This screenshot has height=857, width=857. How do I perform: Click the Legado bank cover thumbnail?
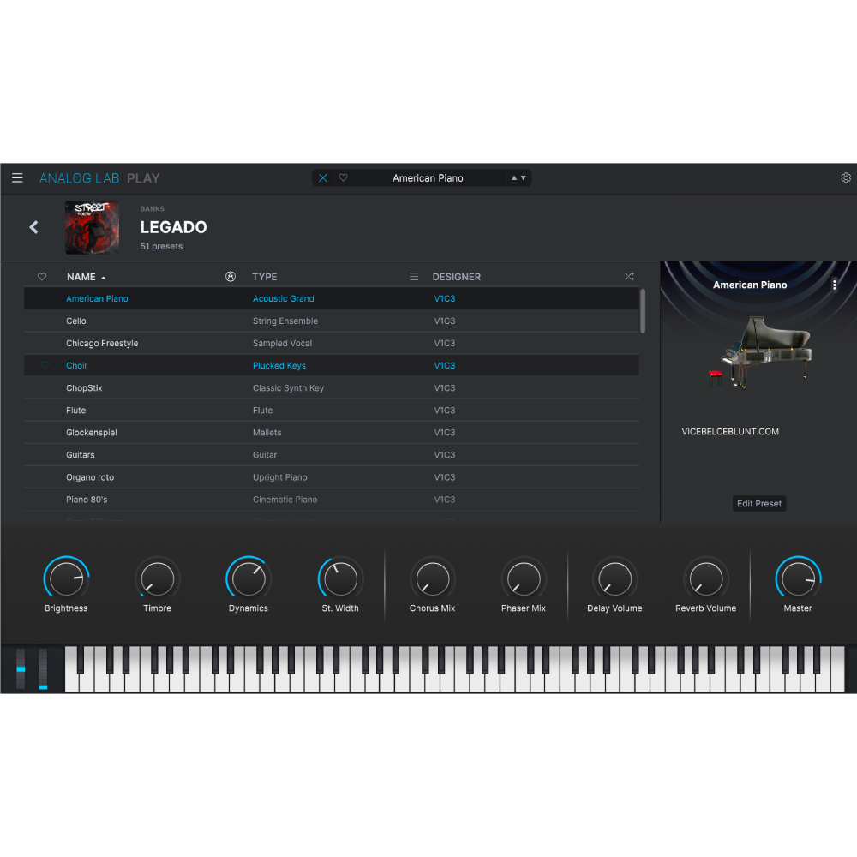pyautogui.click(x=93, y=228)
